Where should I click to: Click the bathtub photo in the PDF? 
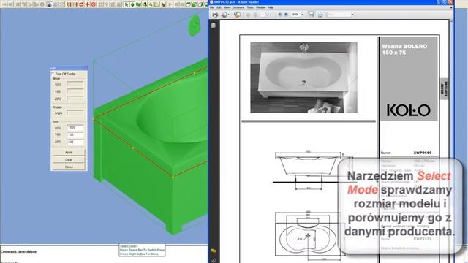coord(303,77)
